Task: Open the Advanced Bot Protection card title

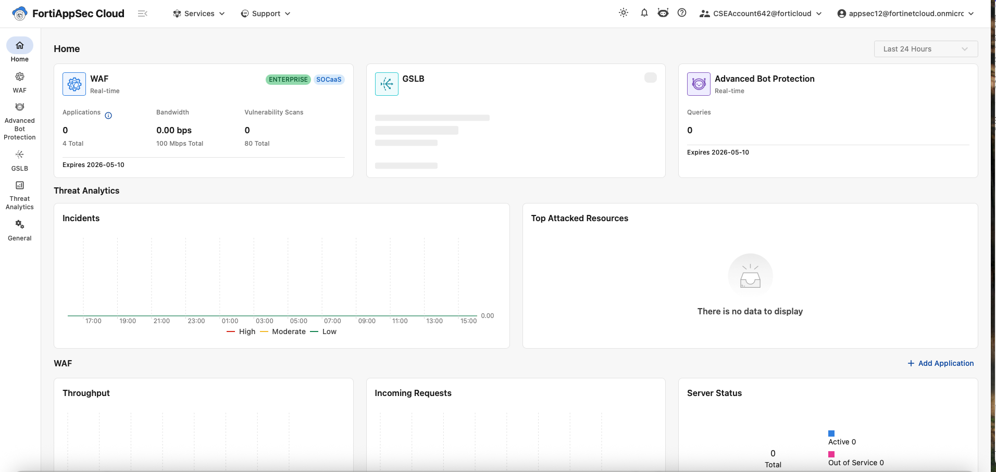Action: (764, 79)
